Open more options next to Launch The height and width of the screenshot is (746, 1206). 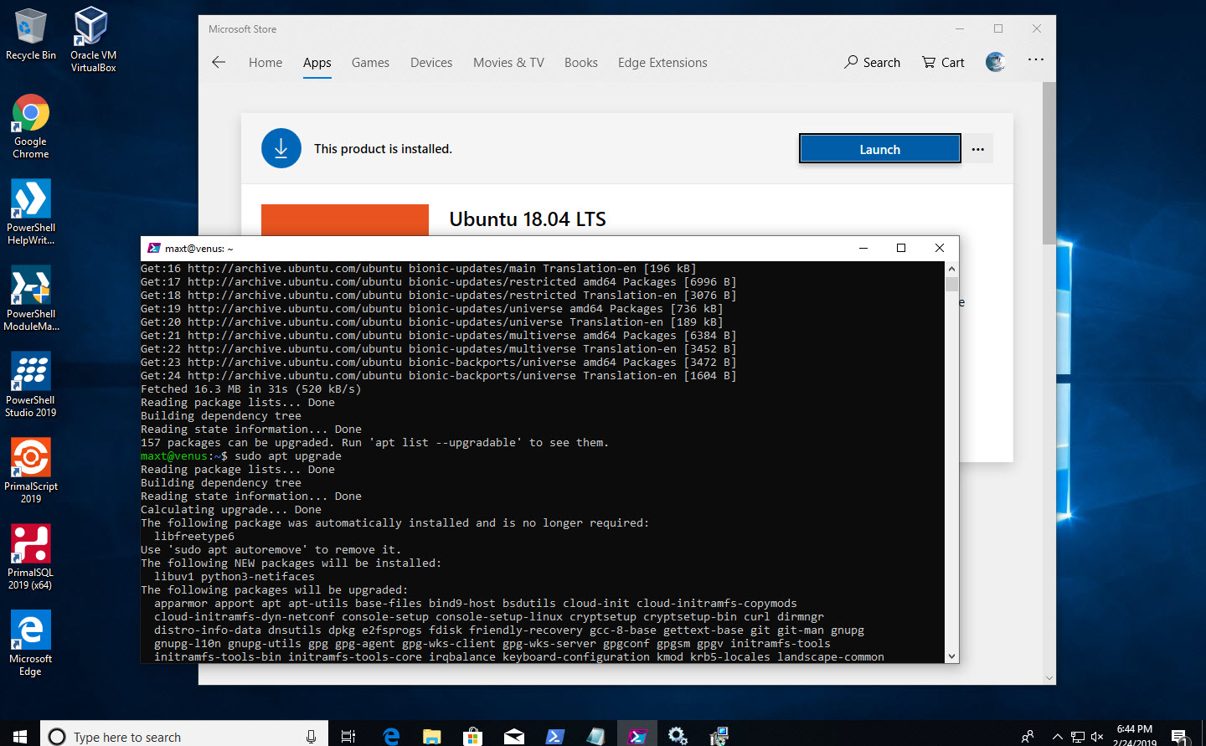[978, 149]
